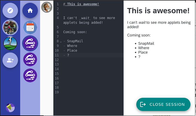Screen dimensions: 196x116
Task: Collapse the list fold arrow at line 8
Action: pyautogui.click(x=61, y=41)
